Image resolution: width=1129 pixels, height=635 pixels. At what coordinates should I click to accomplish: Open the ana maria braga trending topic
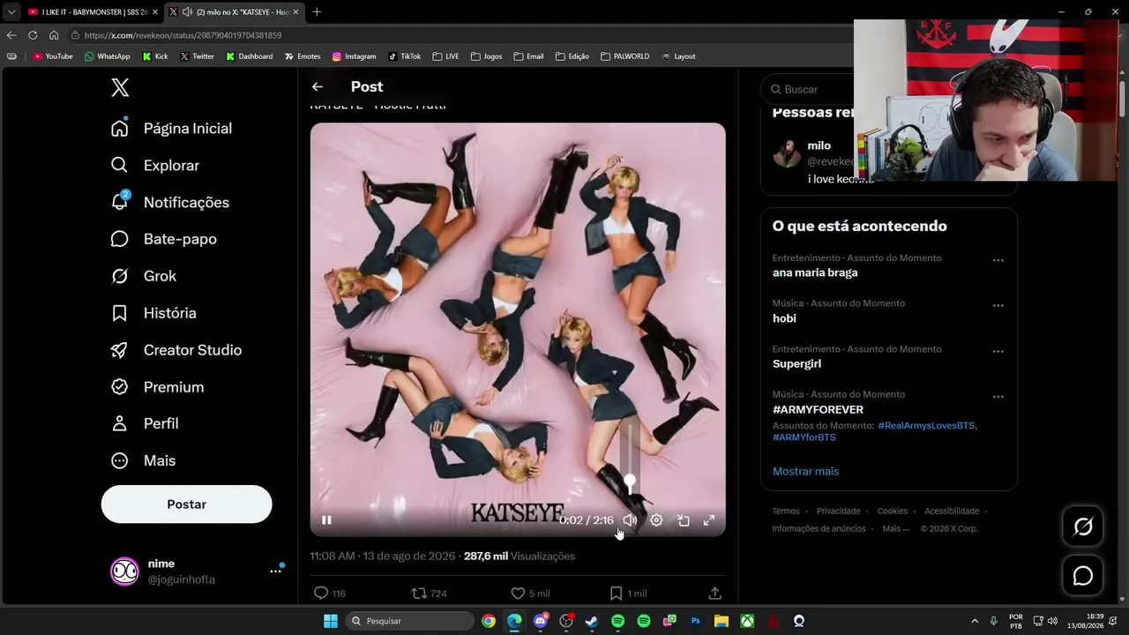(x=815, y=273)
